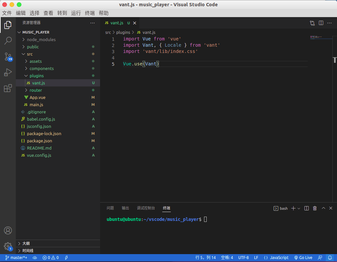
Task: Open editor more actions ellipsis
Action: pyautogui.click(x=329, y=23)
